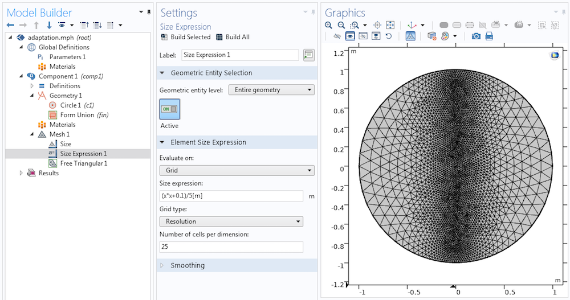The width and height of the screenshot is (570, 300).
Task: Collapse the Element Size Expression section
Action: coord(162,142)
